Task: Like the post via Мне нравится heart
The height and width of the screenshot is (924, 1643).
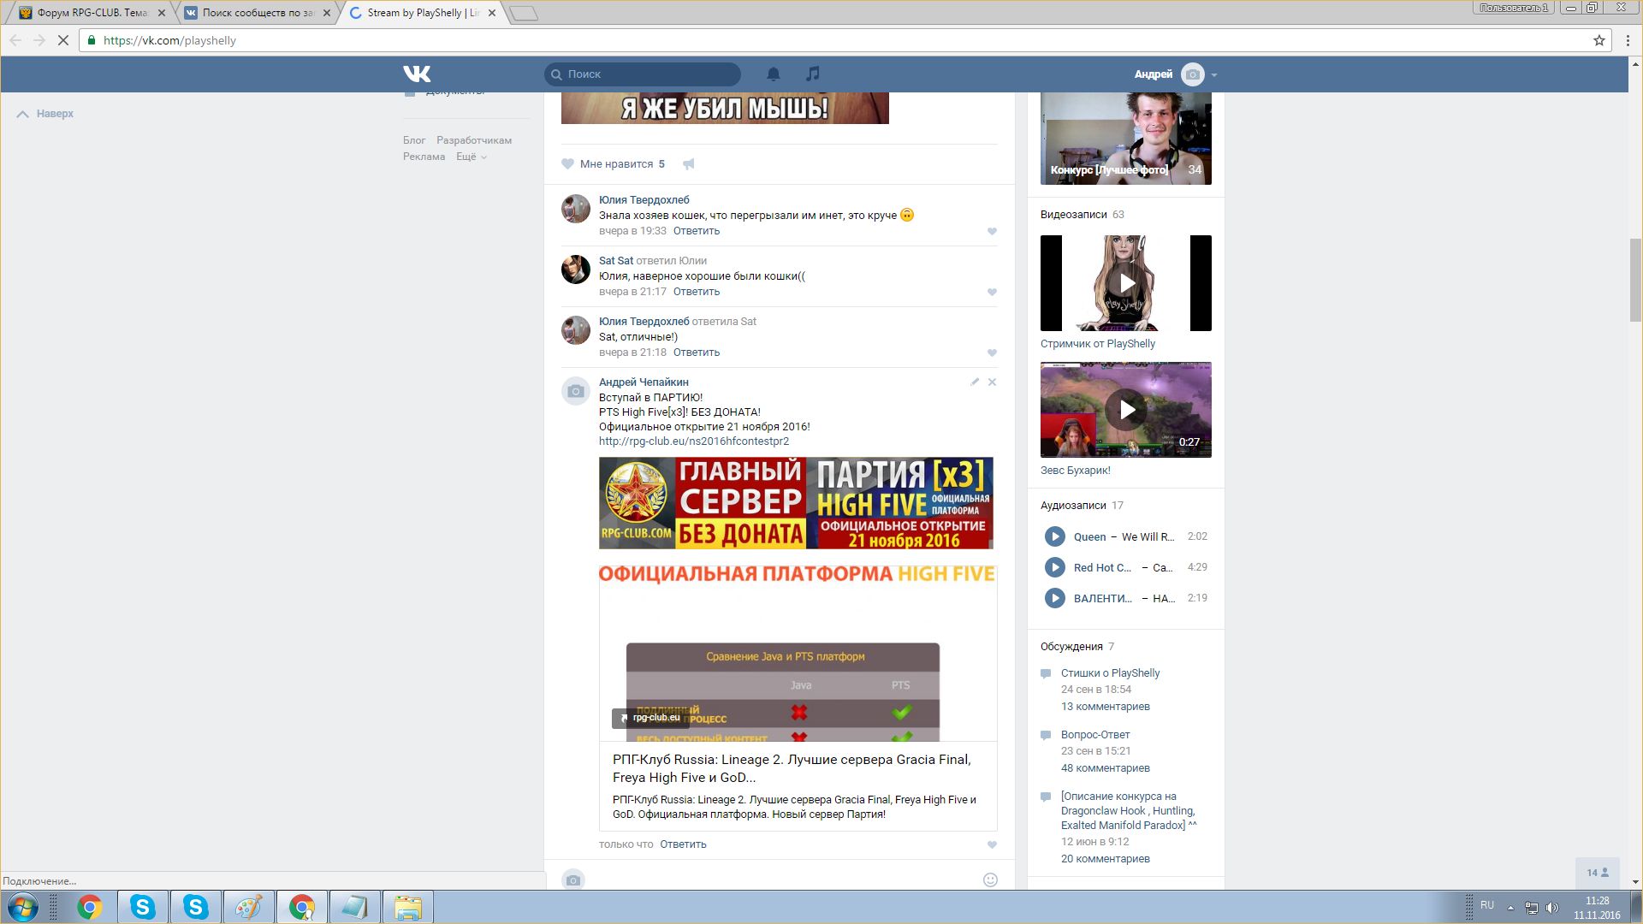Action: [613, 164]
